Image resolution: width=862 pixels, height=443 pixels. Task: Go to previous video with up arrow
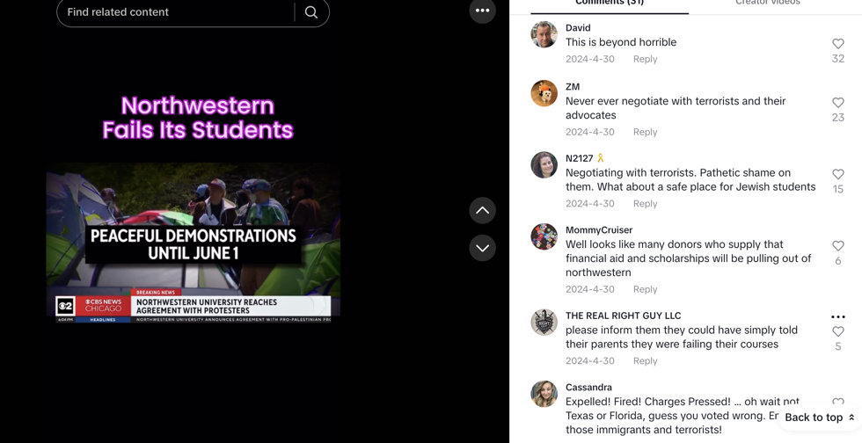point(482,211)
